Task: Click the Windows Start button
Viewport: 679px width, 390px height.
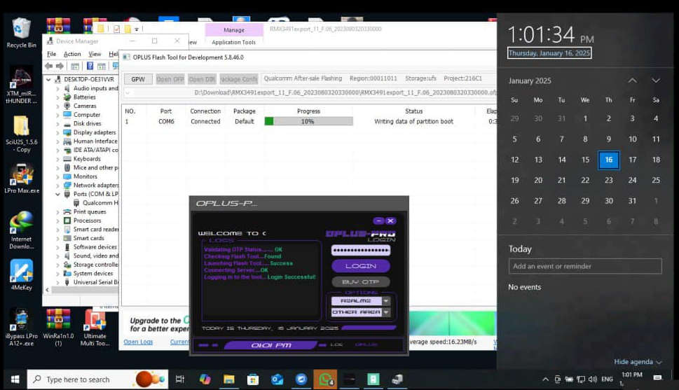Action: coord(15,379)
